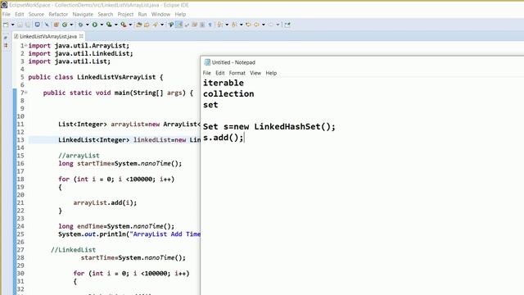Image resolution: width=524 pixels, height=295 pixels.
Task: Click the Debug bug icon
Action: point(80,25)
